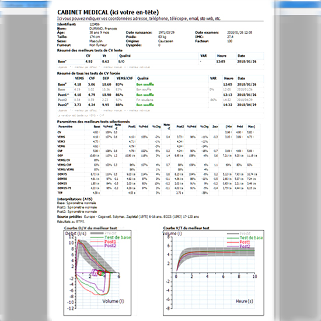Click the "Date examen:" label
The height and width of the screenshot is (321, 321).
click(x=207, y=33)
